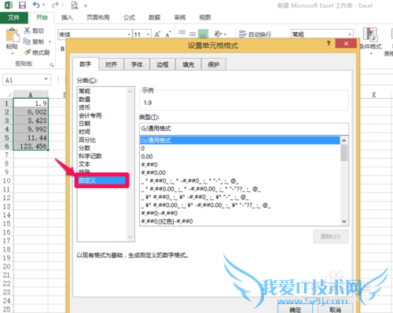Click the Conditional Formatting icon
Screen dimensions: 393x313
[370, 35]
